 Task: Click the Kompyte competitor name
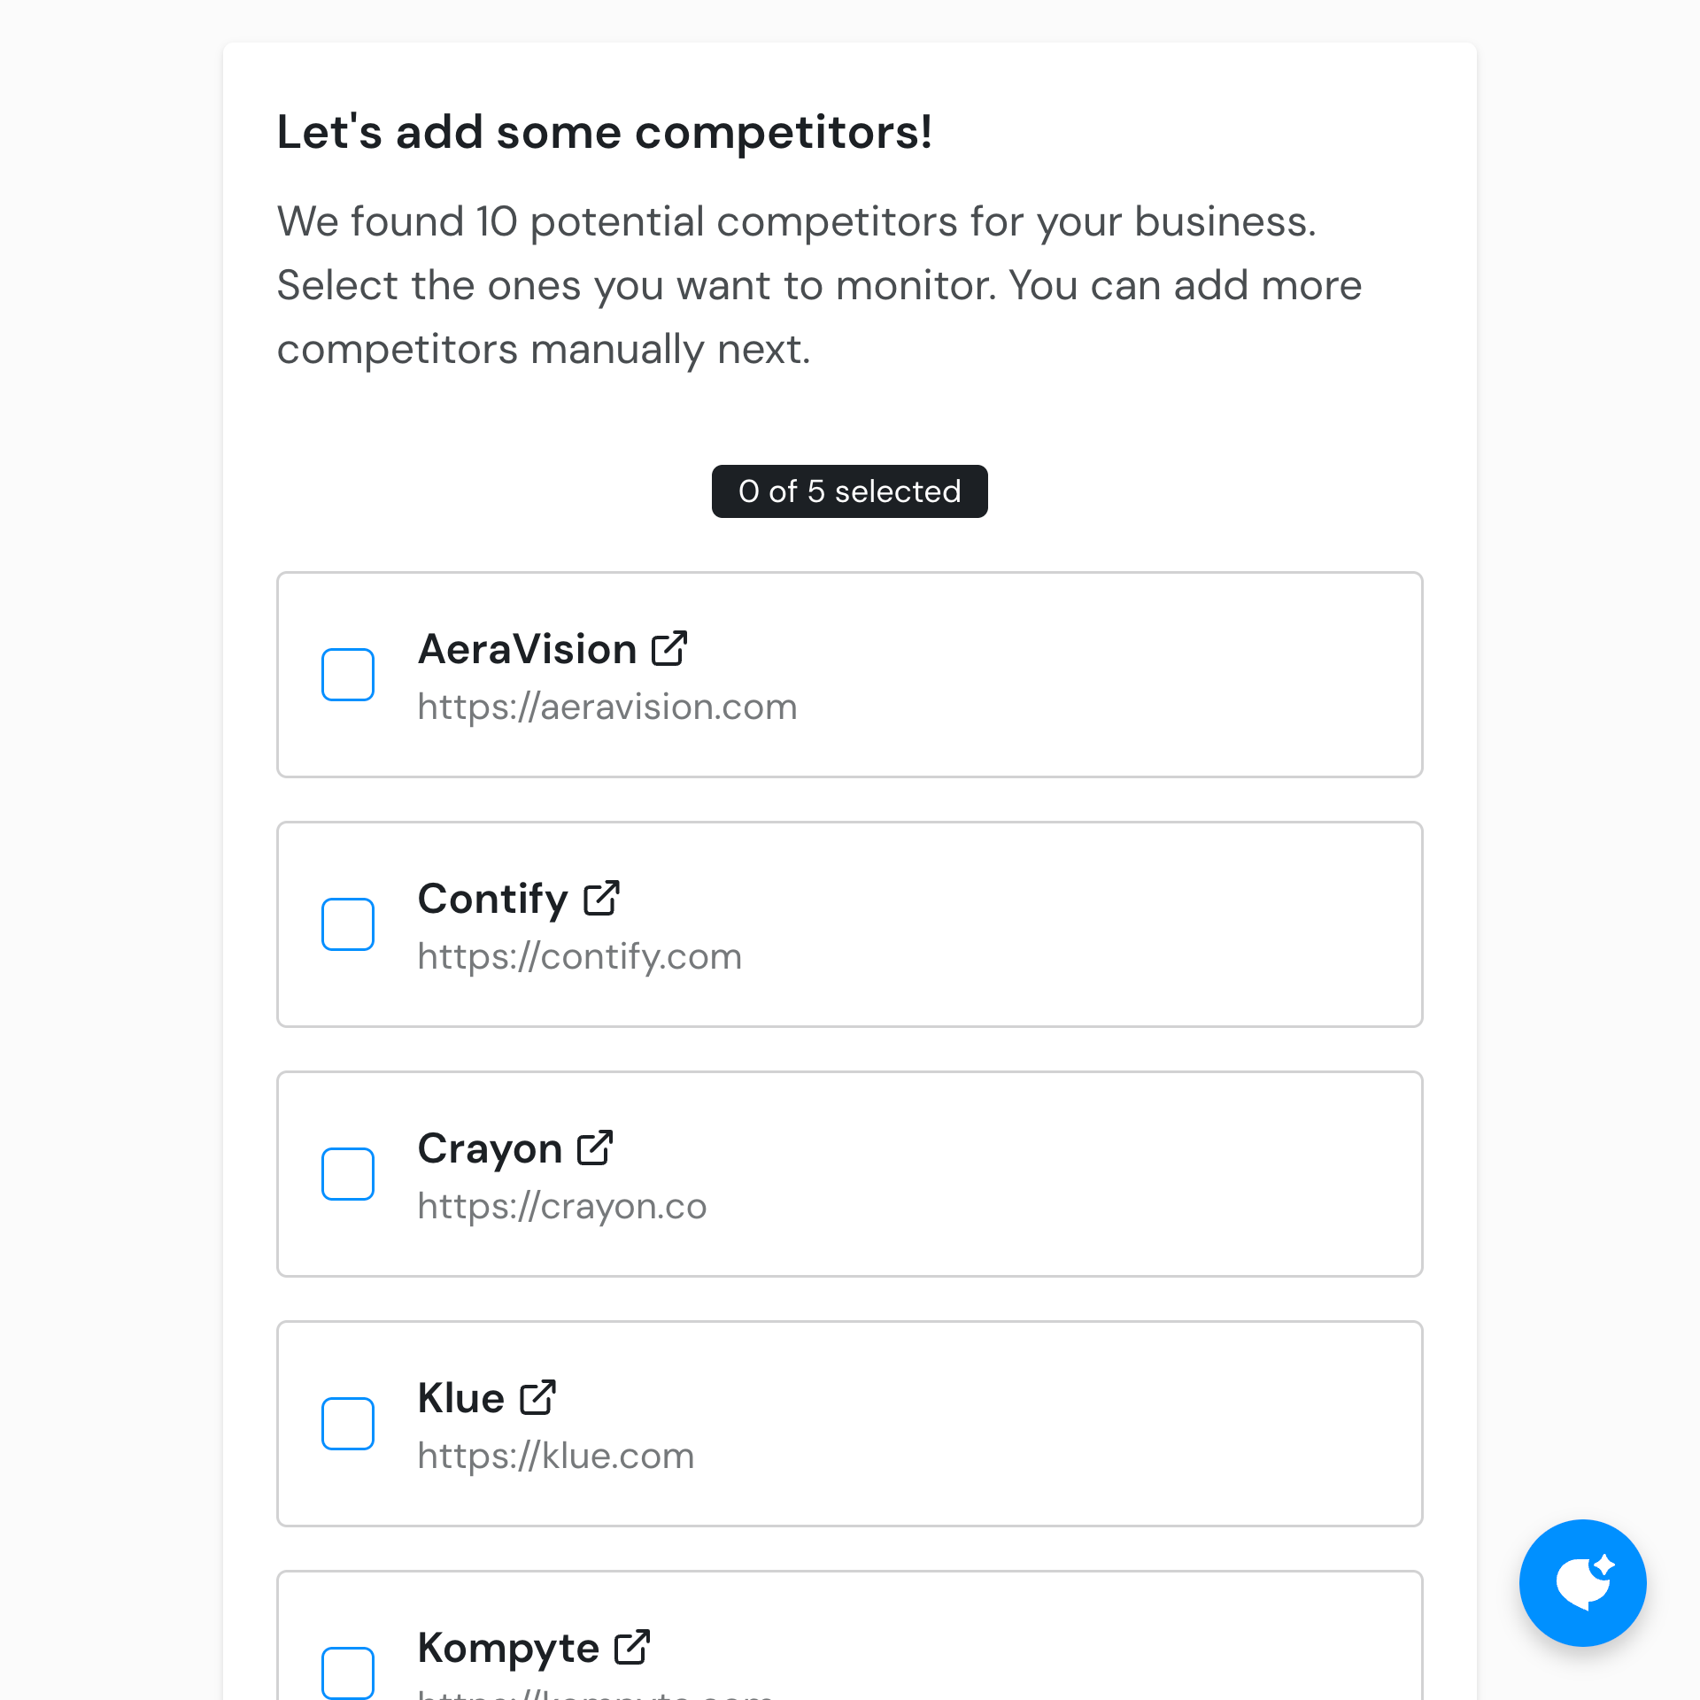tap(510, 1647)
